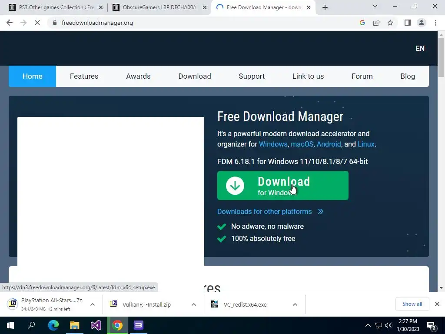Stop loading the page
This screenshot has height=334, width=445.
(x=37, y=23)
